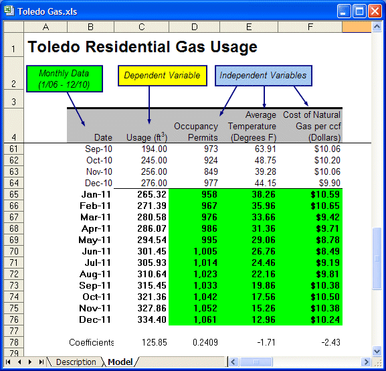Select coefficient value -2.43
Image resolution: width=386 pixels, height=371 pixels.
click(x=310, y=342)
